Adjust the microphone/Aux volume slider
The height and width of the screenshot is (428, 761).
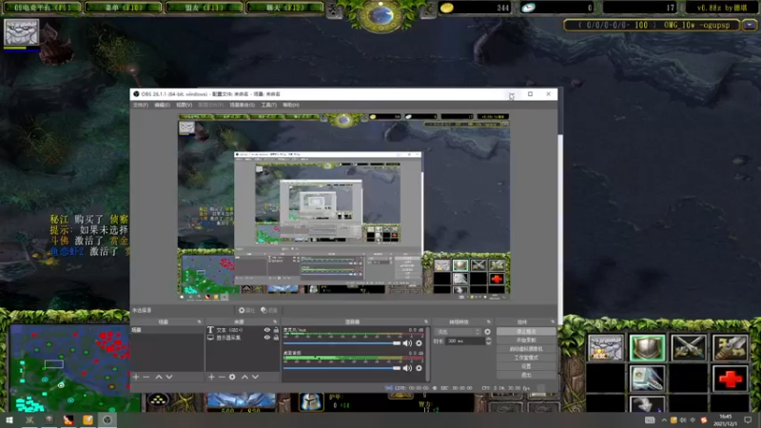coord(342,343)
